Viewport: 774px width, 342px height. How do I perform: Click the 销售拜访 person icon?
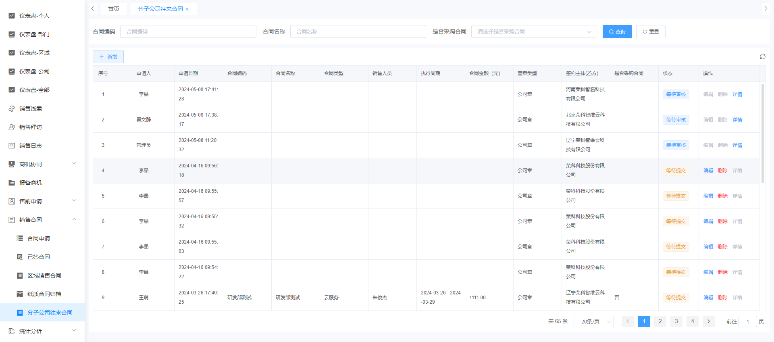12,127
